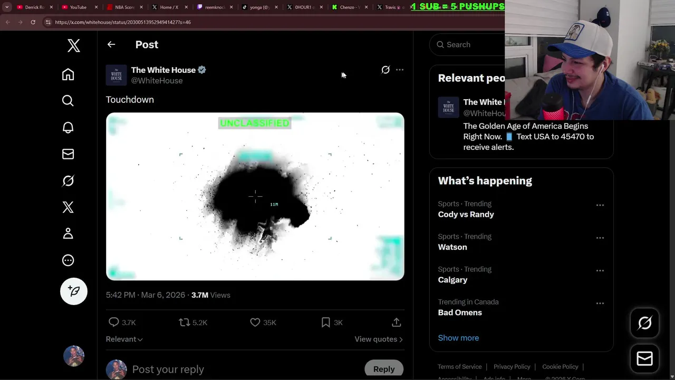Open three-dot menu on White House post
The height and width of the screenshot is (380, 675).
click(400, 70)
